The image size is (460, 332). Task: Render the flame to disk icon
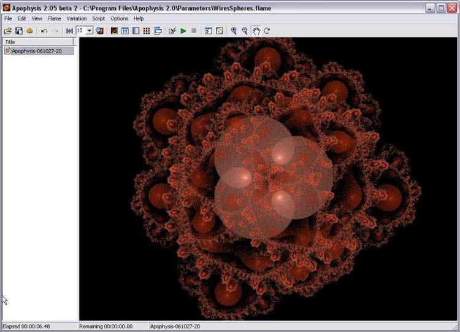(100, 31)
